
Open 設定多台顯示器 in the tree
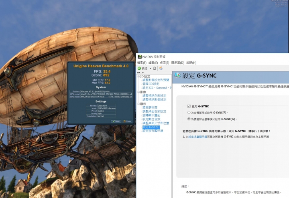[x=153, y=131]
